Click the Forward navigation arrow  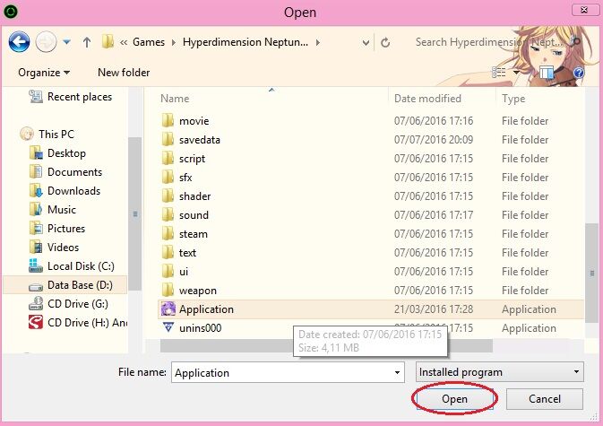(x=47, y=42)
